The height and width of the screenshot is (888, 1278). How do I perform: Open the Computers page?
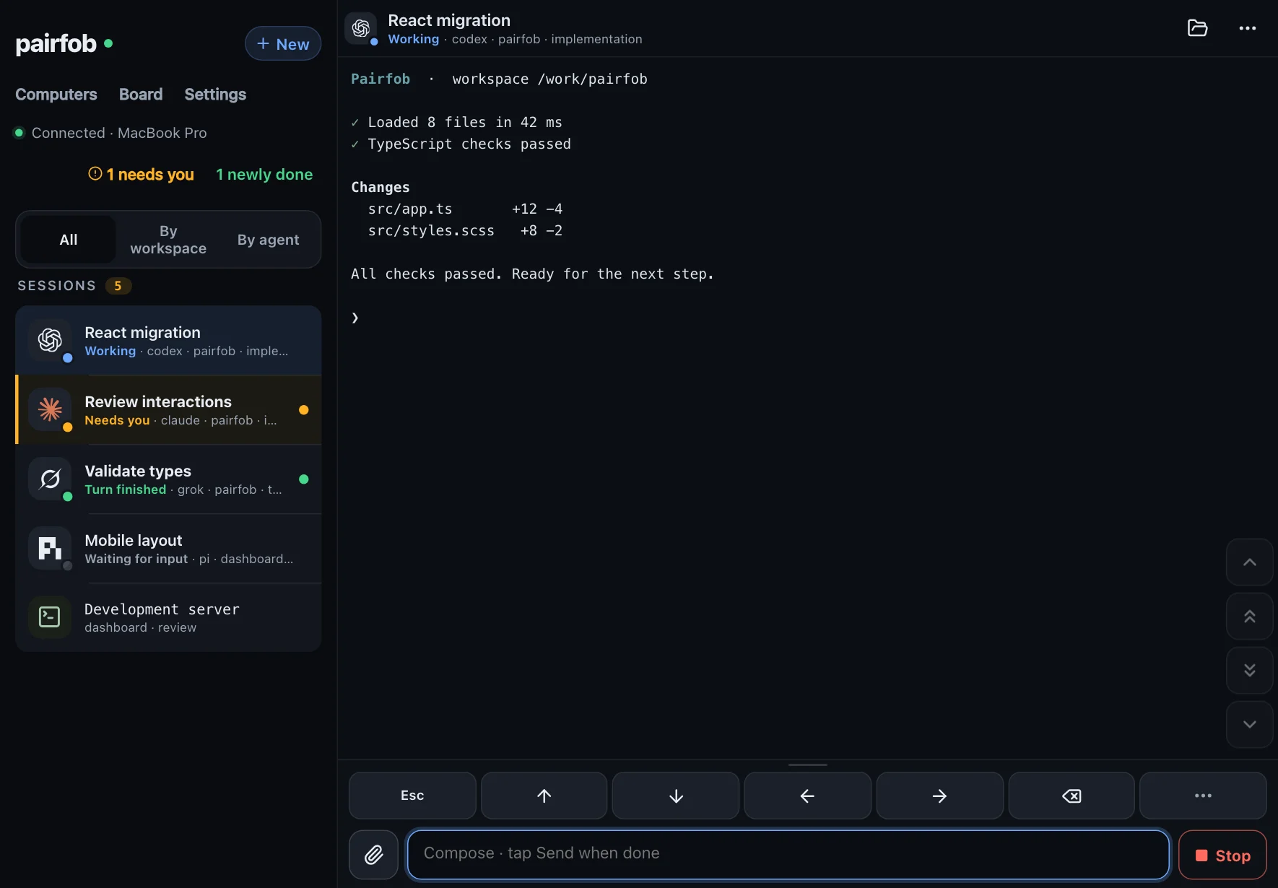(x=56, y=95)
